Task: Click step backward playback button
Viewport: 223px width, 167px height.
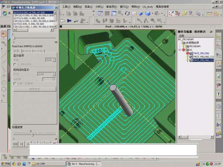Action: point(22,144)
